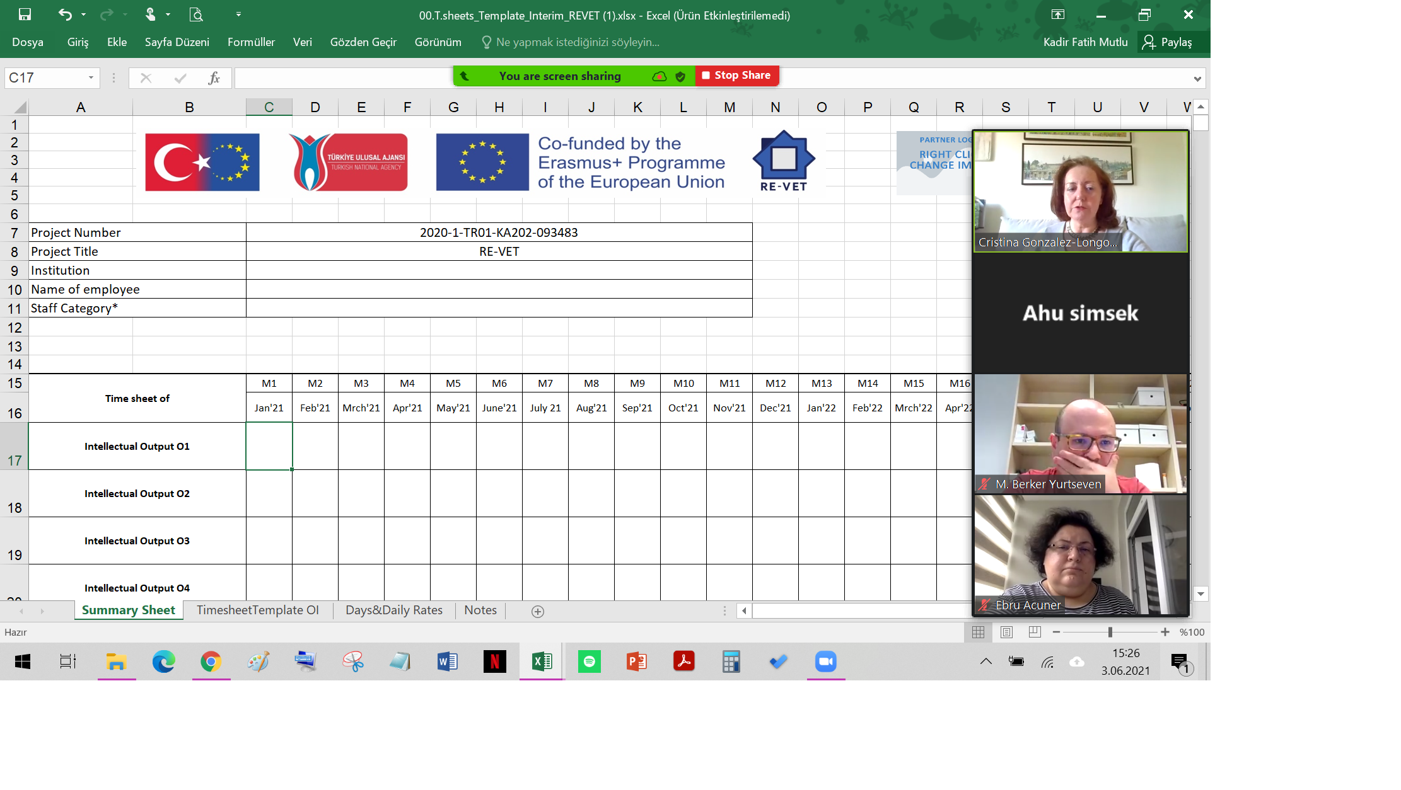Viewport: 1401px width, 790px height.
Task: Switch to Page Break Preview icon
Action: (x=1034, y=632)
